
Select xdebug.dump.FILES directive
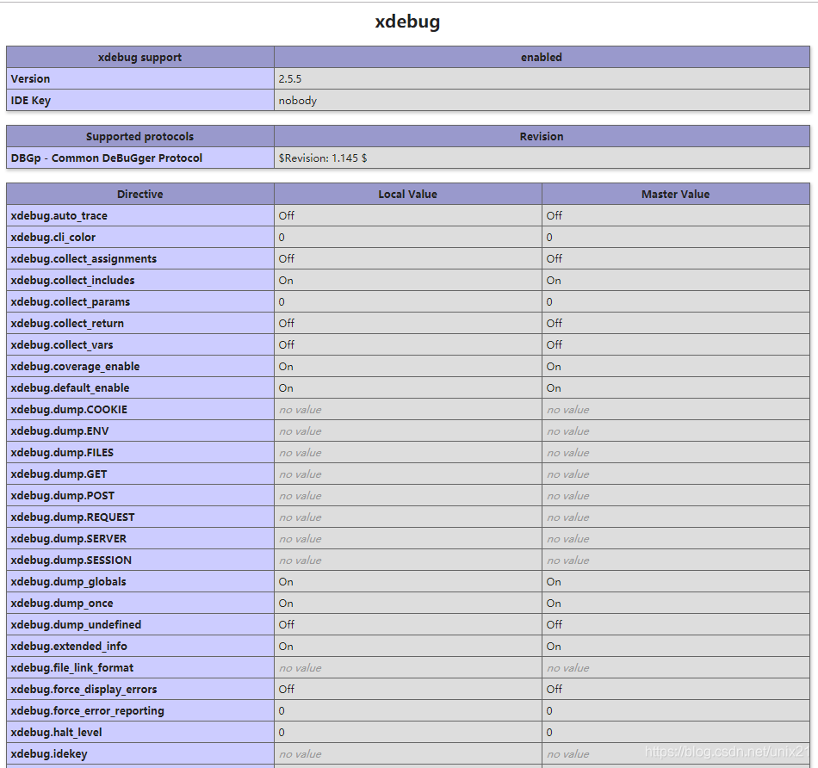(x=62, y=452)
